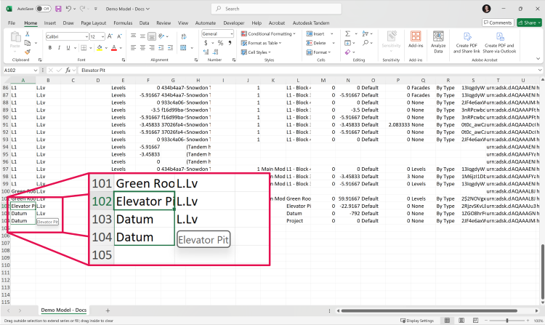Open the Insert ribbon tab
Image resolution: width=545 pixels, height=325 pixels.
49,23
